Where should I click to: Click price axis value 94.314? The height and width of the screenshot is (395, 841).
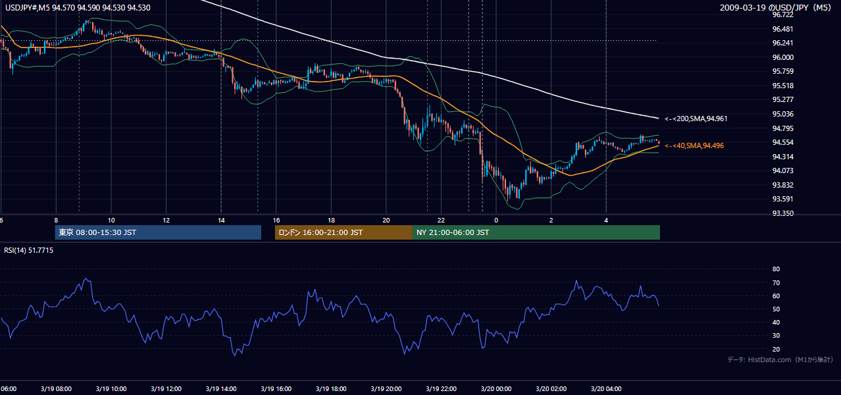click(x=782, y=157)
